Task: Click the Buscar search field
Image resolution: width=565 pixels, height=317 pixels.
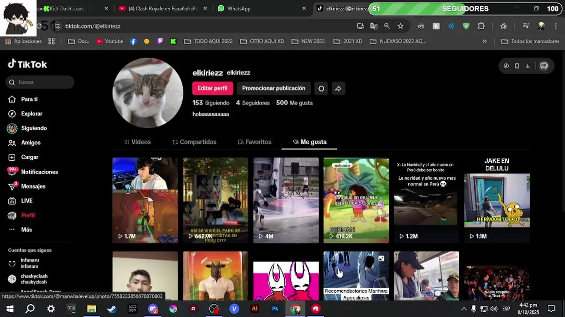Action: tap(40, 82)
